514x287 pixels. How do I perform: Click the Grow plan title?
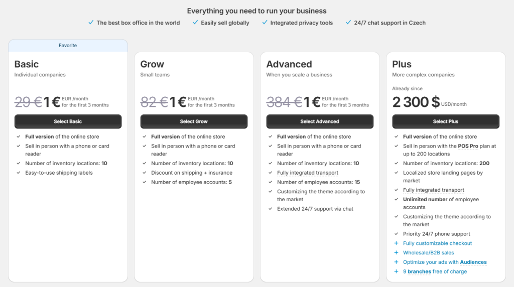pyautogui.click(x=152, y=64)
